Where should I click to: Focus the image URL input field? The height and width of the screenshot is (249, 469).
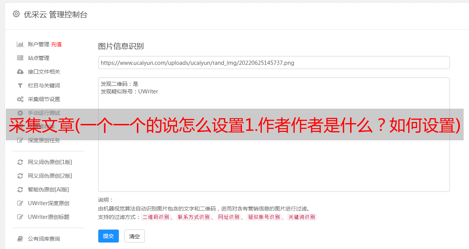click(x=274, y=63)
